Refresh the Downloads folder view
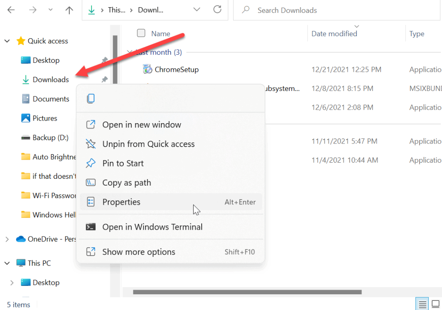The height and width of the screenshot is (310, 442). coord(217,10)
